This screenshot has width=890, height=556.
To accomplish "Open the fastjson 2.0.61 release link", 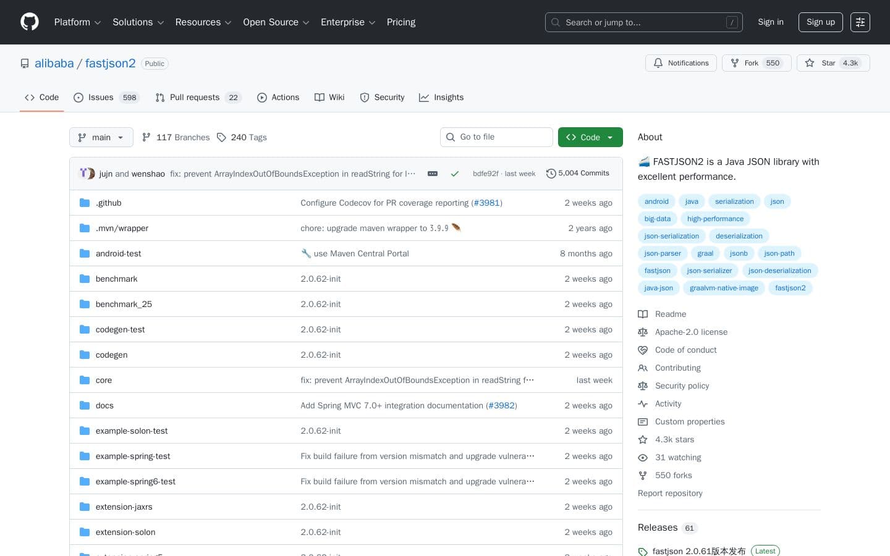I will coord(699,551).
